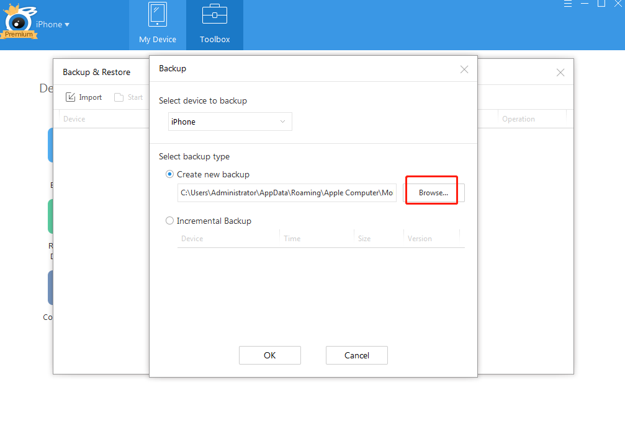The width and height of the screenshot is (625, 434).
Task: Click the Size column header
Action: click(379, 239)
